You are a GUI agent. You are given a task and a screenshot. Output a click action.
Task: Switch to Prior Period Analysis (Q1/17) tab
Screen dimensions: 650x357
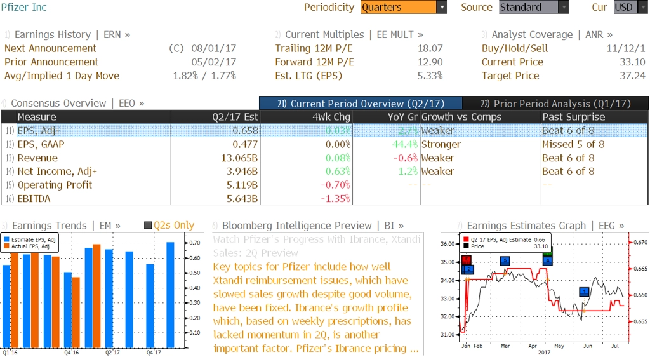tap(555, 104)
